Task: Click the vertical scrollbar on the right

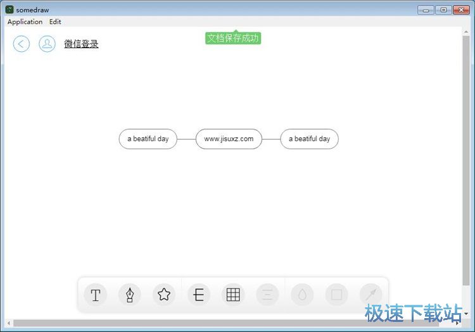Action: (467, 158)
